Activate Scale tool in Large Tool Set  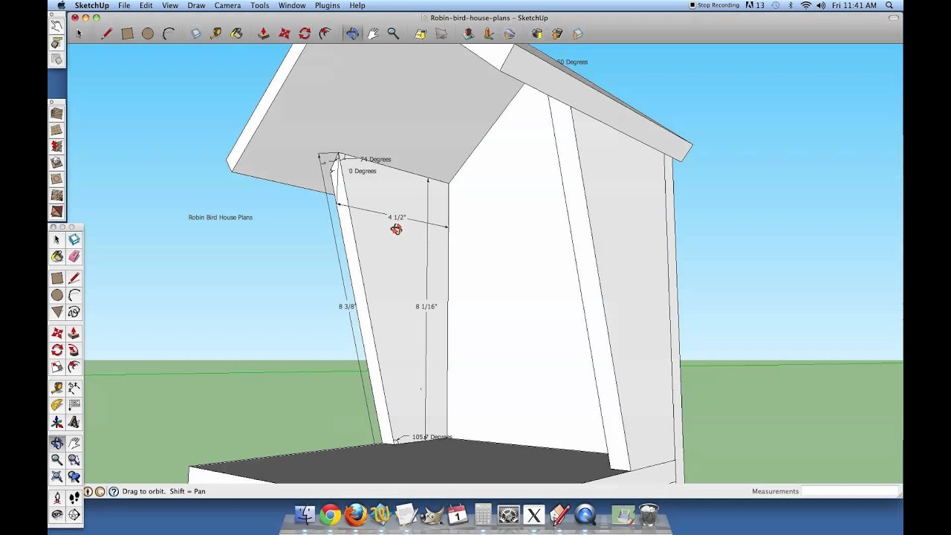click(56, 367)
